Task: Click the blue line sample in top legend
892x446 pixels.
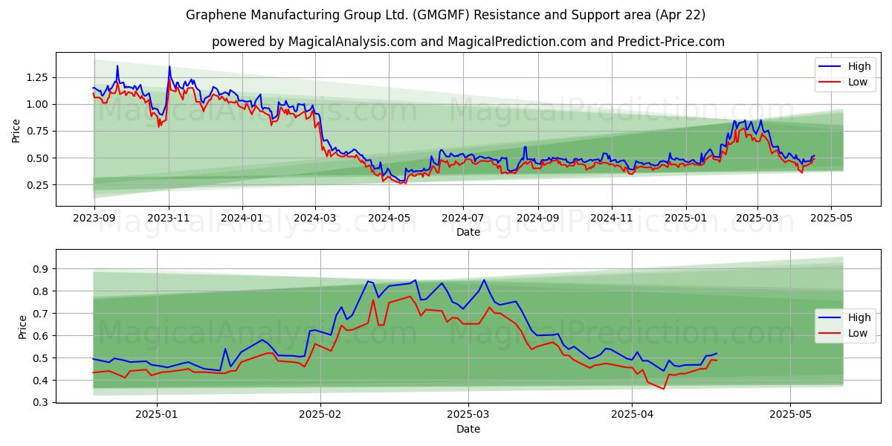Action: [831, 67]
